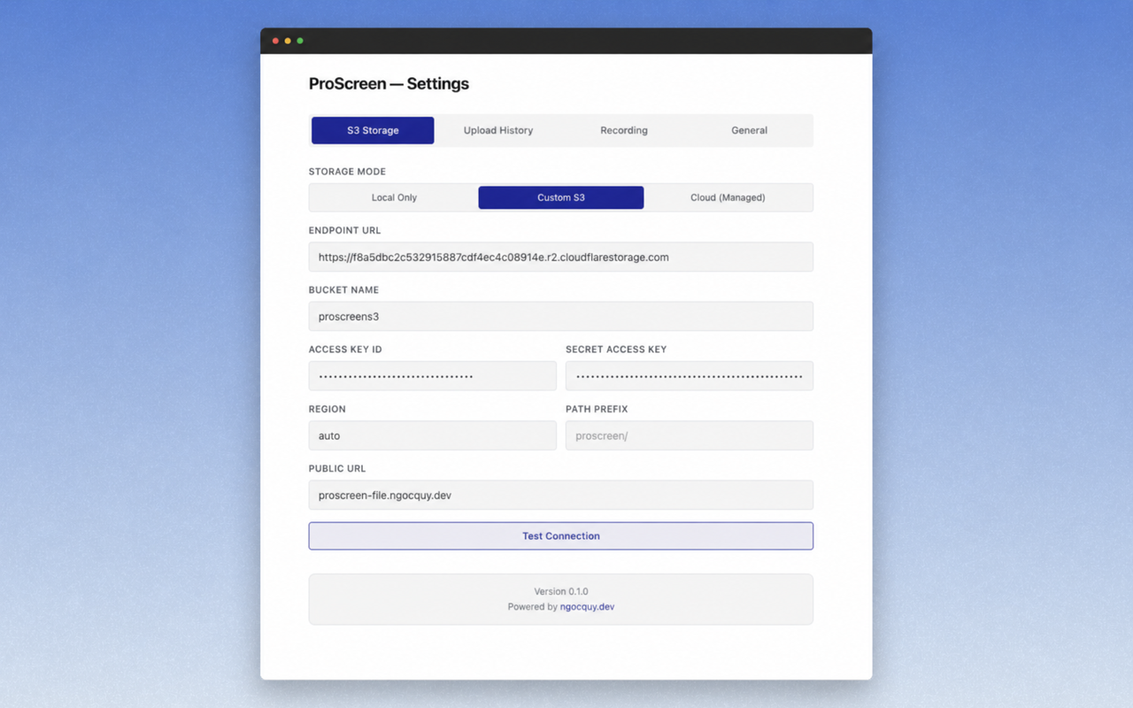Close the window with the red button
The image size is (1133, 708).
pyautogui.click(x=275, y=41)
